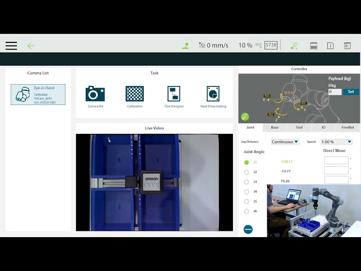Select the Eye-in-Hand camera entry
This screenshot has height=271, width=361.
click(x=38, y=94)
